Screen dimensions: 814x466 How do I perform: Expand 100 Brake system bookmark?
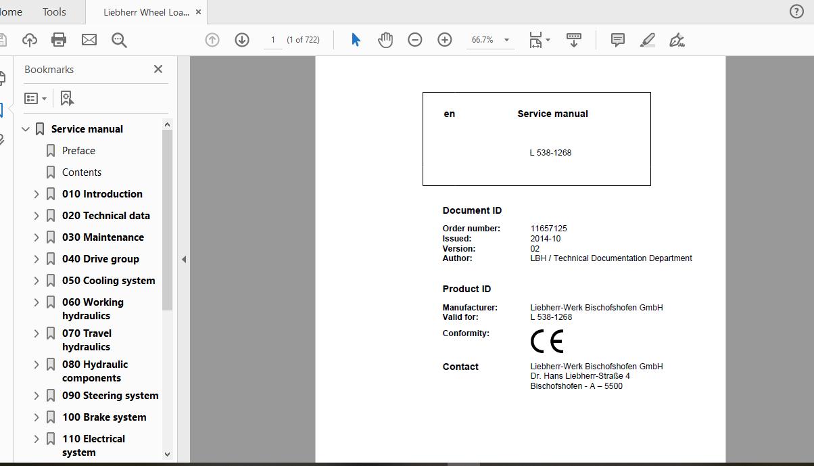(x=37, y=417)
